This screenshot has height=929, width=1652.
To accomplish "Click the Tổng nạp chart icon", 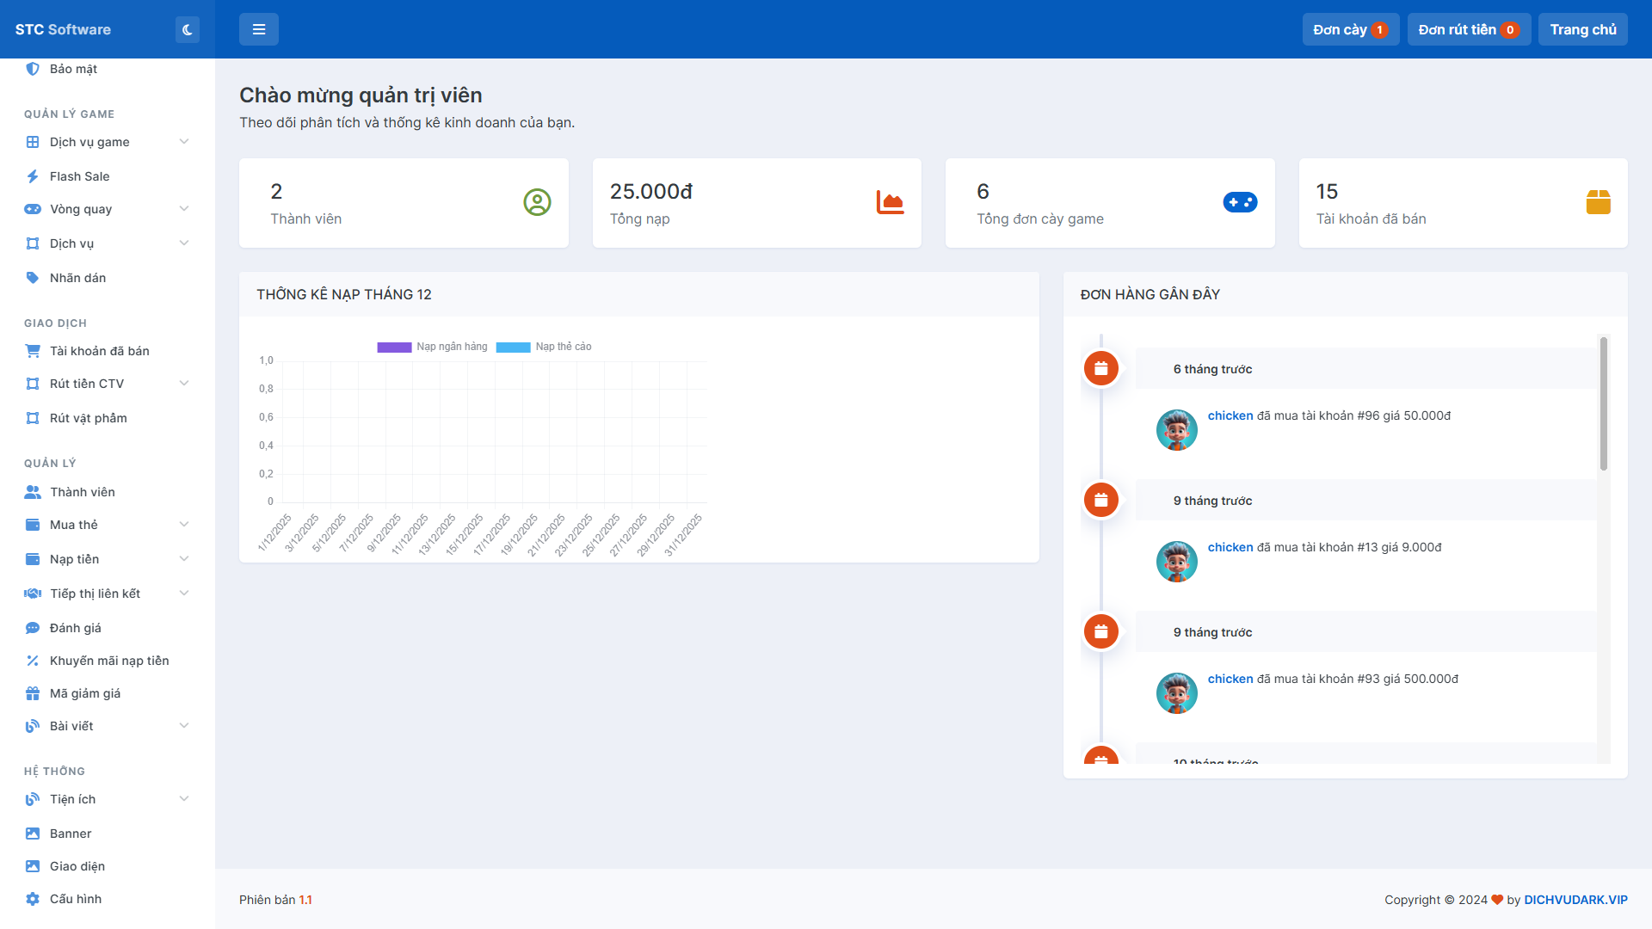I will 890,202.
